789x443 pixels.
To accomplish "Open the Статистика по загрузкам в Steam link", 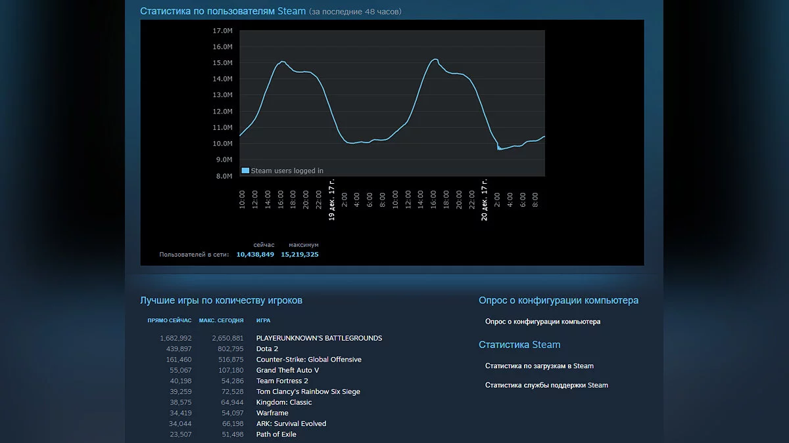I will 539,366.
